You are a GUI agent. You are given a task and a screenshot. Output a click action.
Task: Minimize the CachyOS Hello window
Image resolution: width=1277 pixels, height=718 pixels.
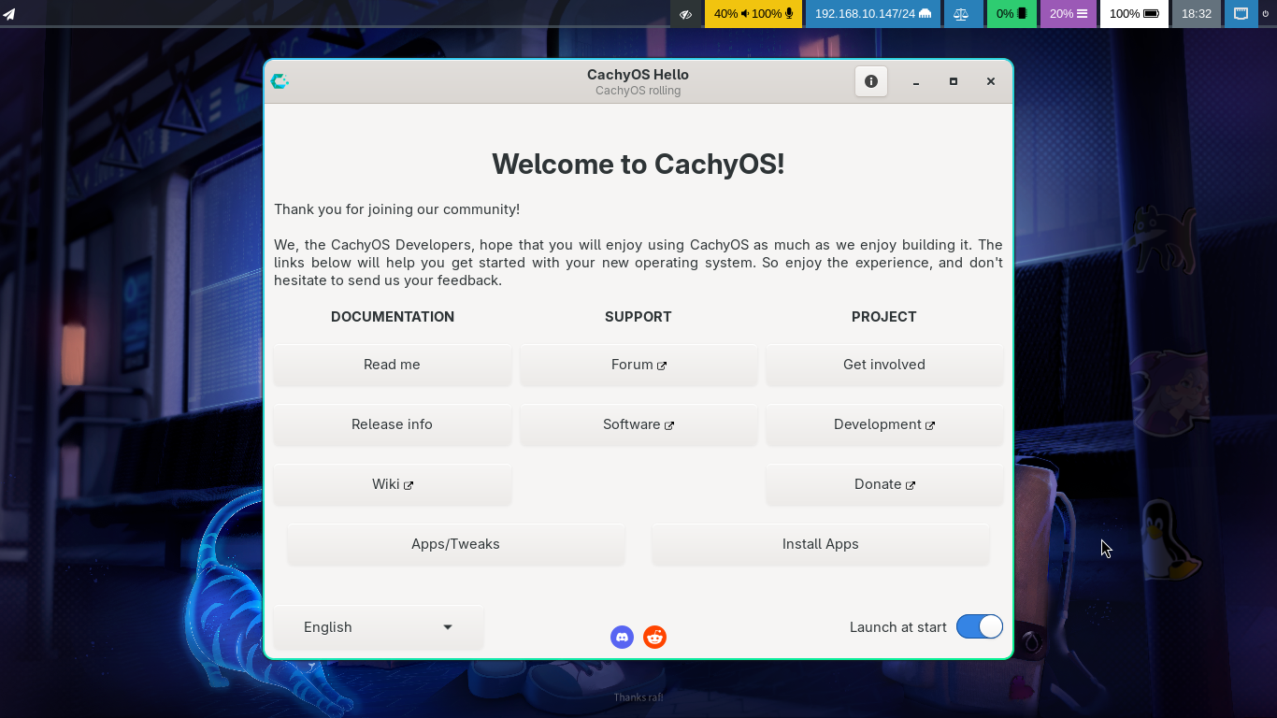(x=916, y=81)
